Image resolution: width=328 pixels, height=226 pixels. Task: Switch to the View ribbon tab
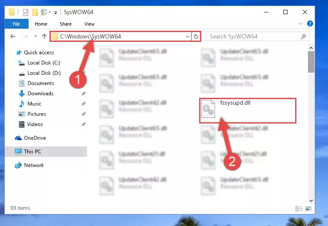pyautogui.click(x=89, y=24)
